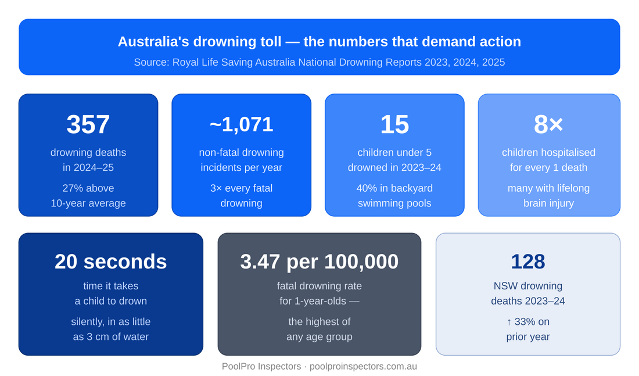The image size is (639, 376).
Task: Select the "357" statistic number
Action: [x=88, y=124]
